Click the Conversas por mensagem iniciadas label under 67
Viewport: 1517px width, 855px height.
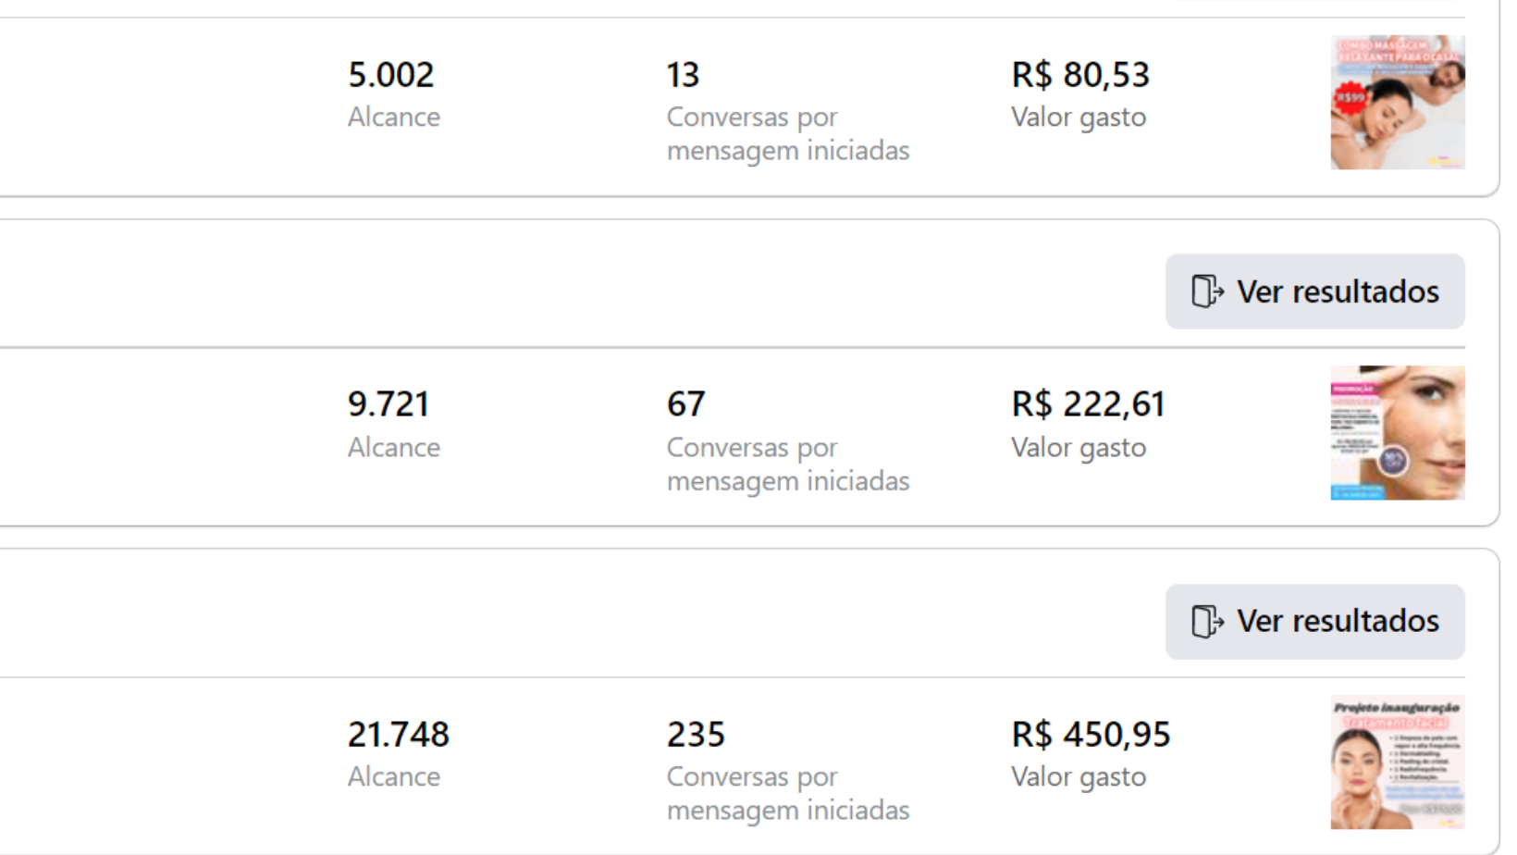[x=787, y=465]
